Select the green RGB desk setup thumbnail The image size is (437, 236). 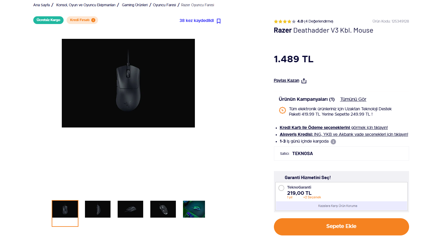tap(194, 209)
